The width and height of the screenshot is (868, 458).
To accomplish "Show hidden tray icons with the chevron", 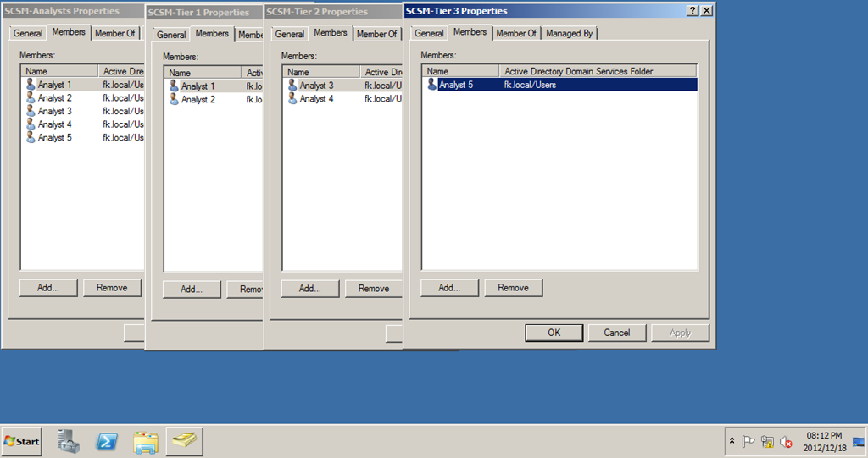I will pos(732,441).
